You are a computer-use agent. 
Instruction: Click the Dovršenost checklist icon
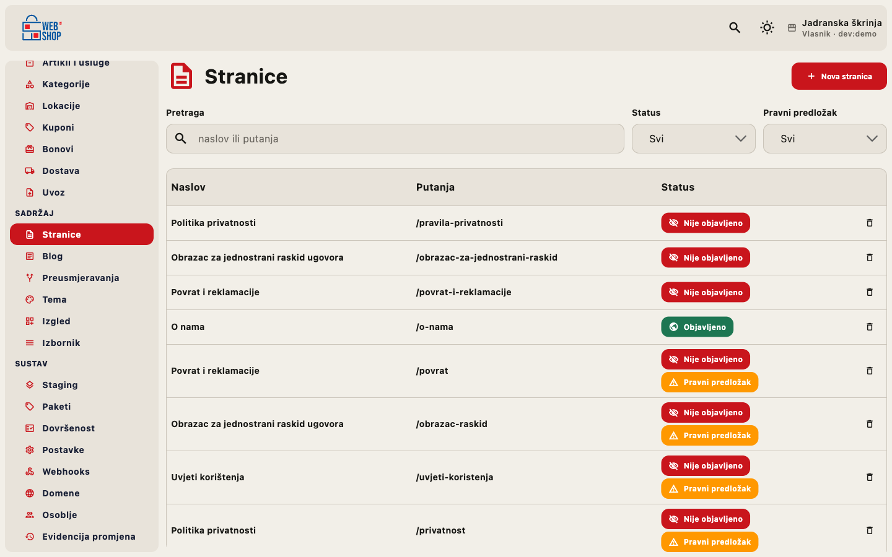(30, 428)
